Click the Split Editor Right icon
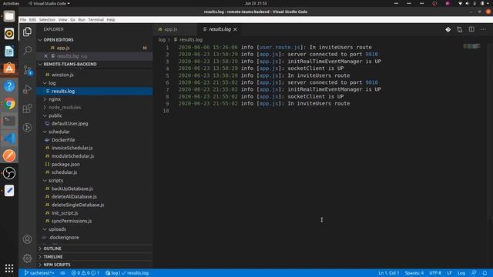The height and width of the screenshot is (277, 493). click(471, 29)
